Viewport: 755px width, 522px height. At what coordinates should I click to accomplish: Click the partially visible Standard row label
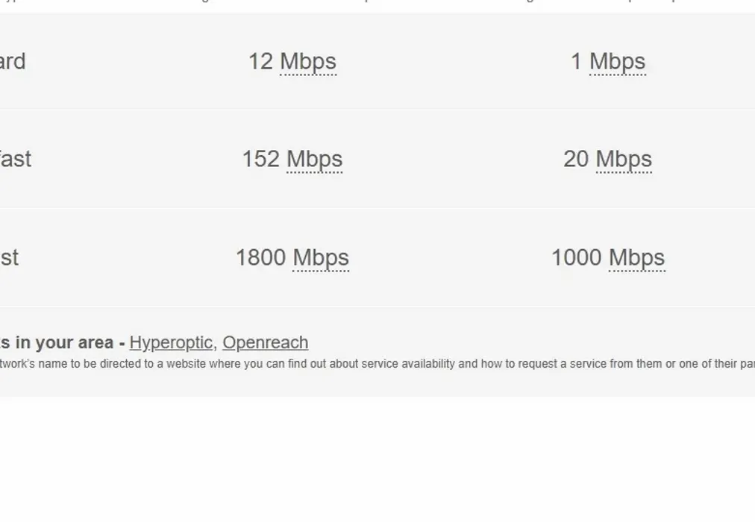(x=13, y=62)
